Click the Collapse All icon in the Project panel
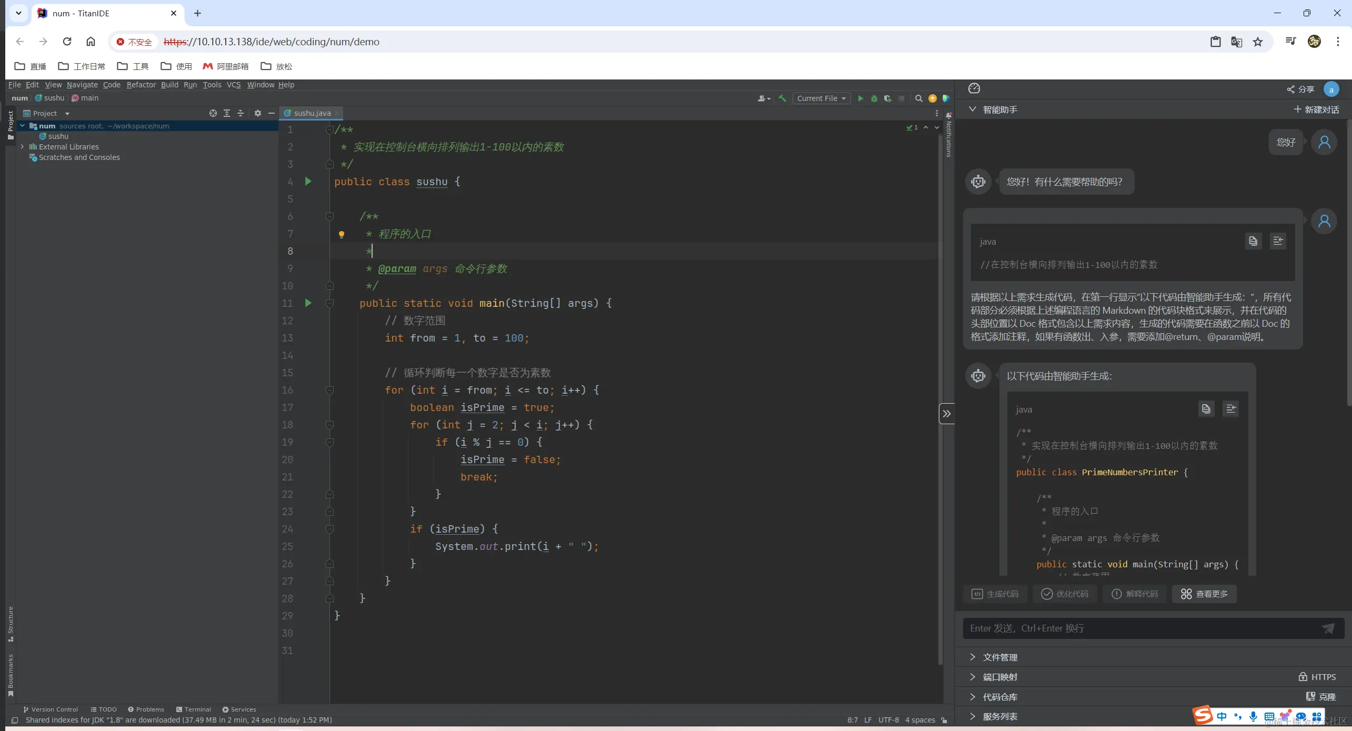The width and height of the screenshot is (1352, 731). pyautogui.click(x=241, y=113)
